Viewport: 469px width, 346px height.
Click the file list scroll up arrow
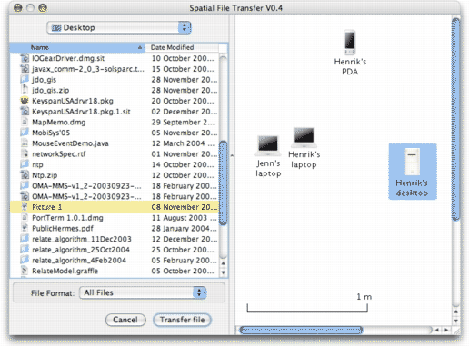tap(224, 263)
